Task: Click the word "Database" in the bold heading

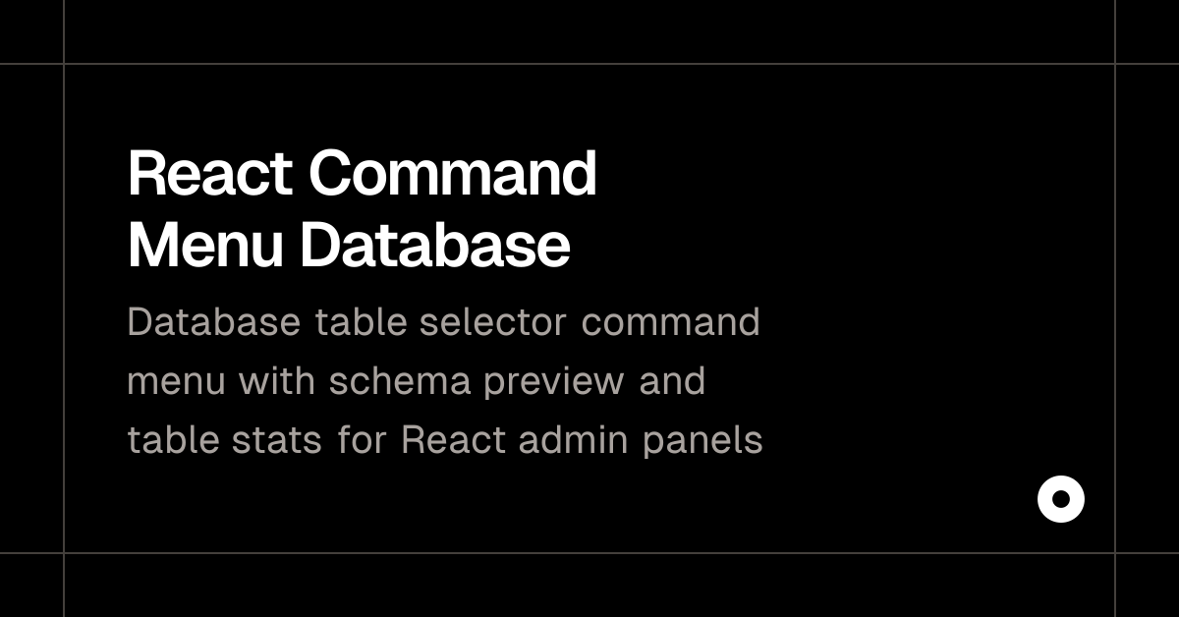Action: click(434, 245)
